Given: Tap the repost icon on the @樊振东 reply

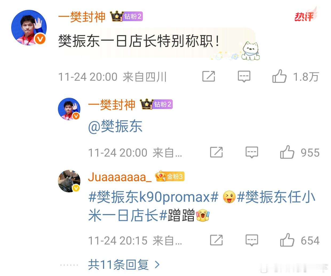Looking at the screenshot, I should (x=216, y=152).
